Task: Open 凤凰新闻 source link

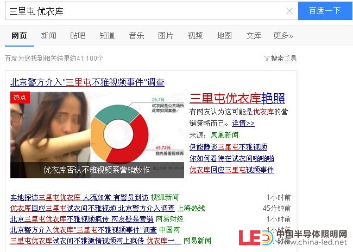Action: coord(224,135)
